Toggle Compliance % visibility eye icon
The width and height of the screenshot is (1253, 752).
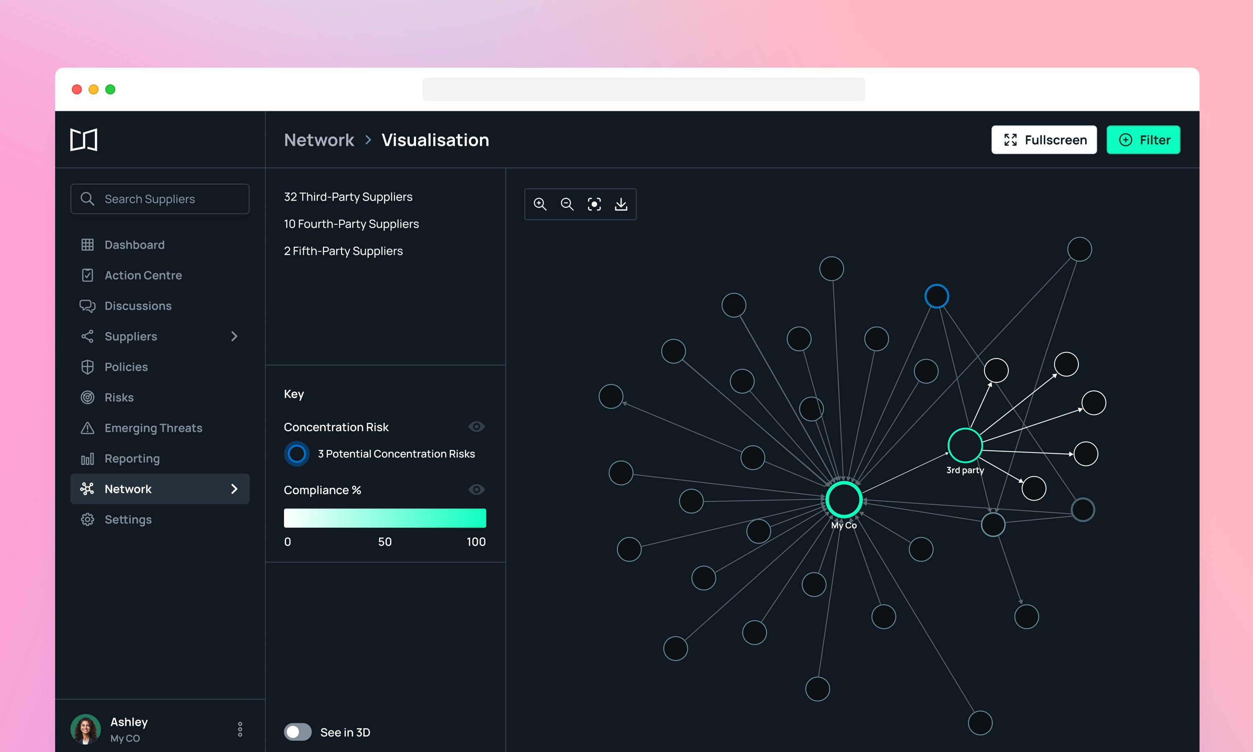tap(476, 490)
